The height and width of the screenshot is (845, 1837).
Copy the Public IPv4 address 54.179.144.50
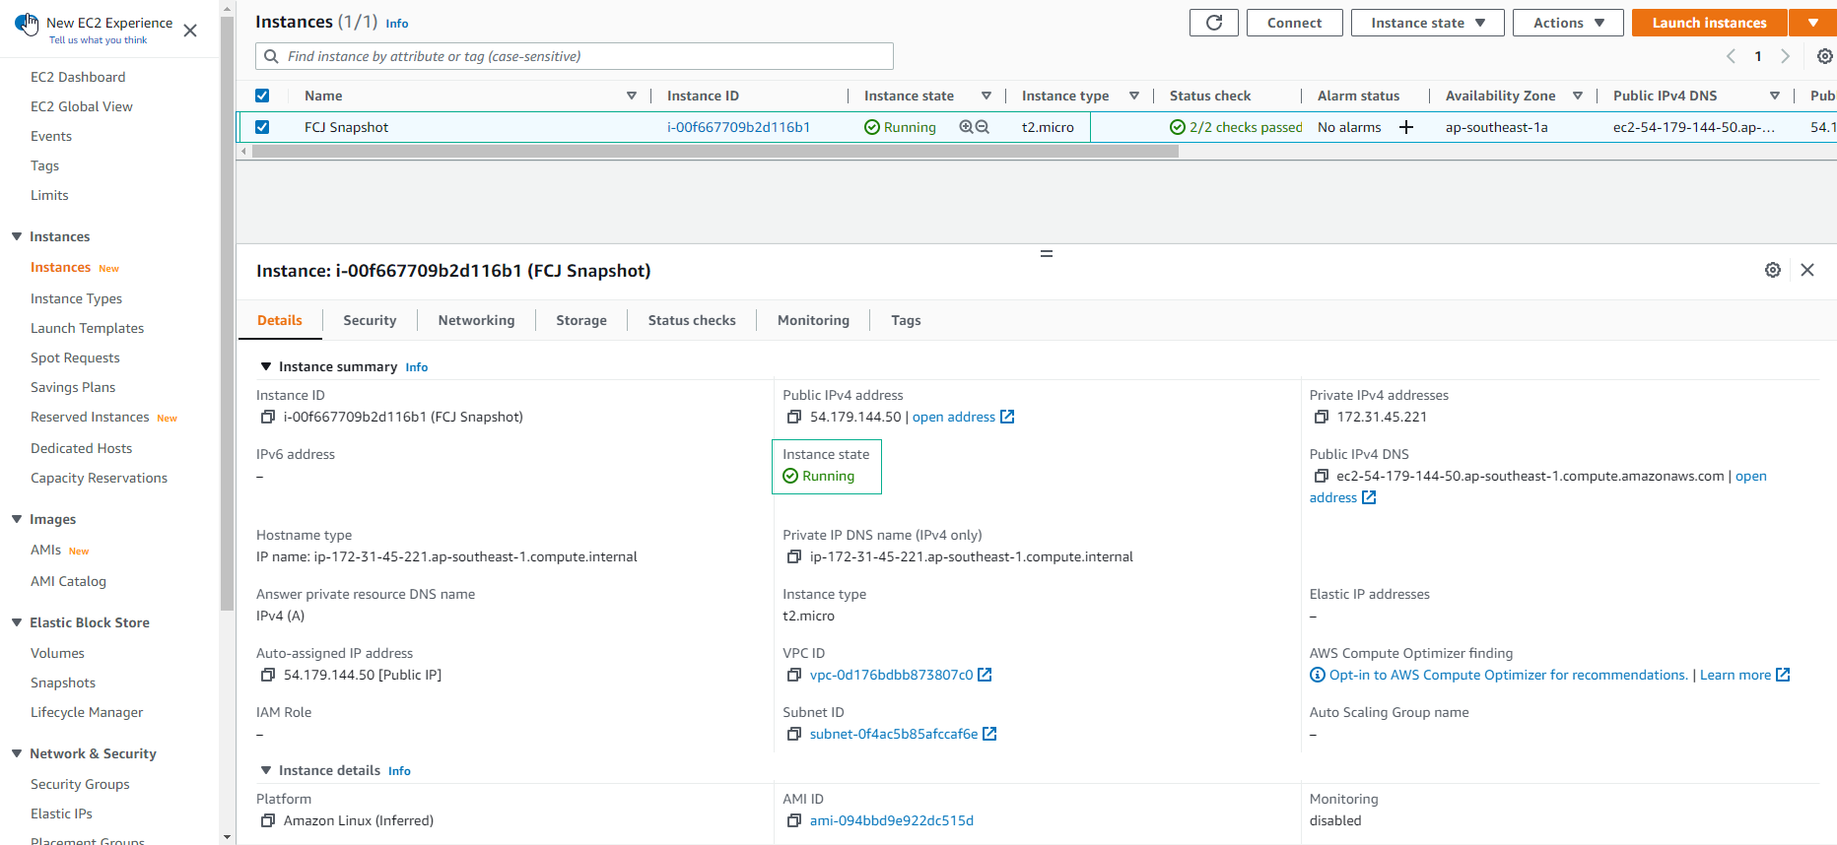click(793, 417)
